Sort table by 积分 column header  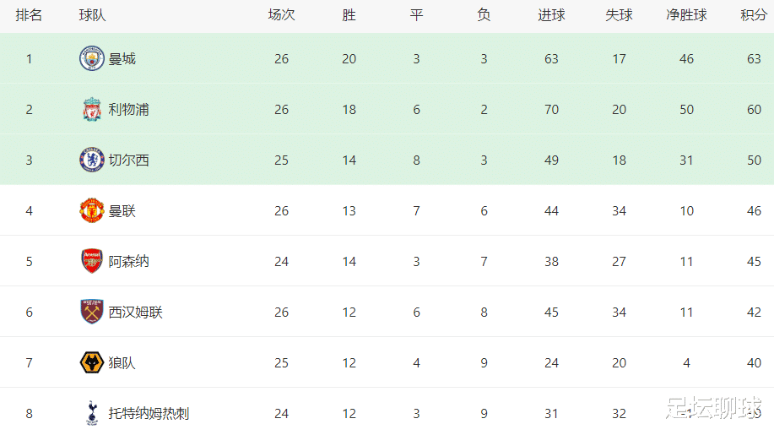[x=754, y=15]
